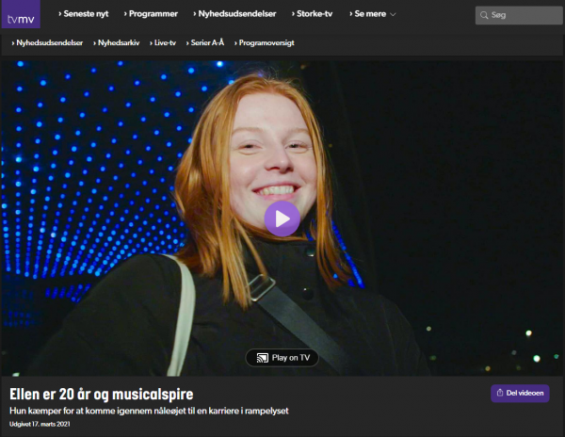The image size is (565, 437).
Task: Click the tvmv logo
Action: tap(21, 14)
